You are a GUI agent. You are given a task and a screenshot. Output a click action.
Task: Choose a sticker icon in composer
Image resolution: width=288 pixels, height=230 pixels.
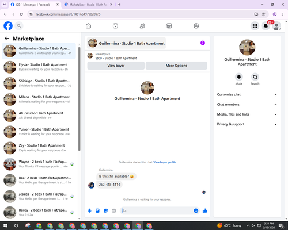tap(105, 211)
